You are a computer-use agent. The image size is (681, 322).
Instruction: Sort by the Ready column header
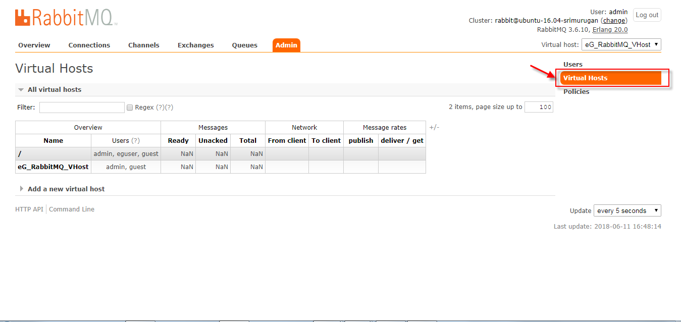tap(178, 140)
